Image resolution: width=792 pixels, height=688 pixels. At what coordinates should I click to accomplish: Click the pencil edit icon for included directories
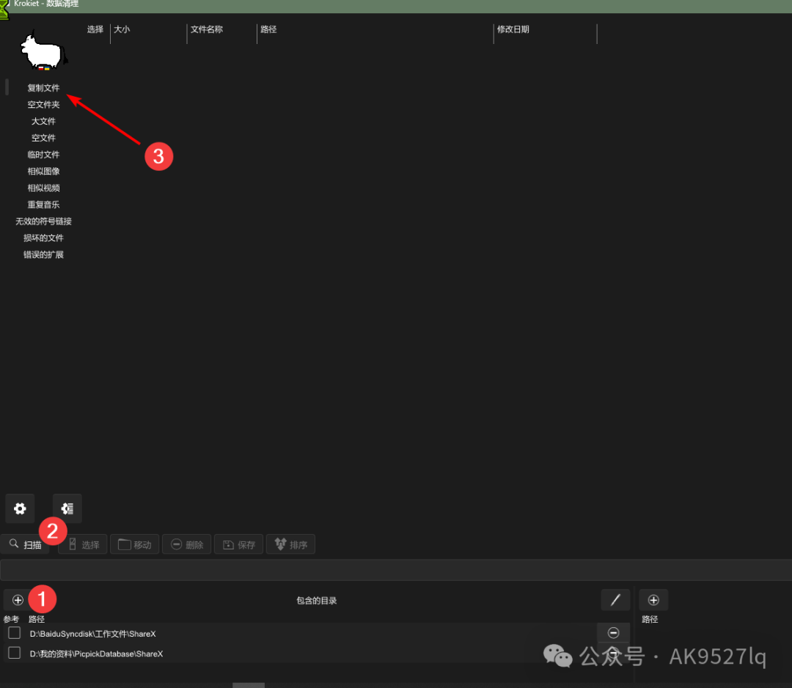tap(615, 599)
